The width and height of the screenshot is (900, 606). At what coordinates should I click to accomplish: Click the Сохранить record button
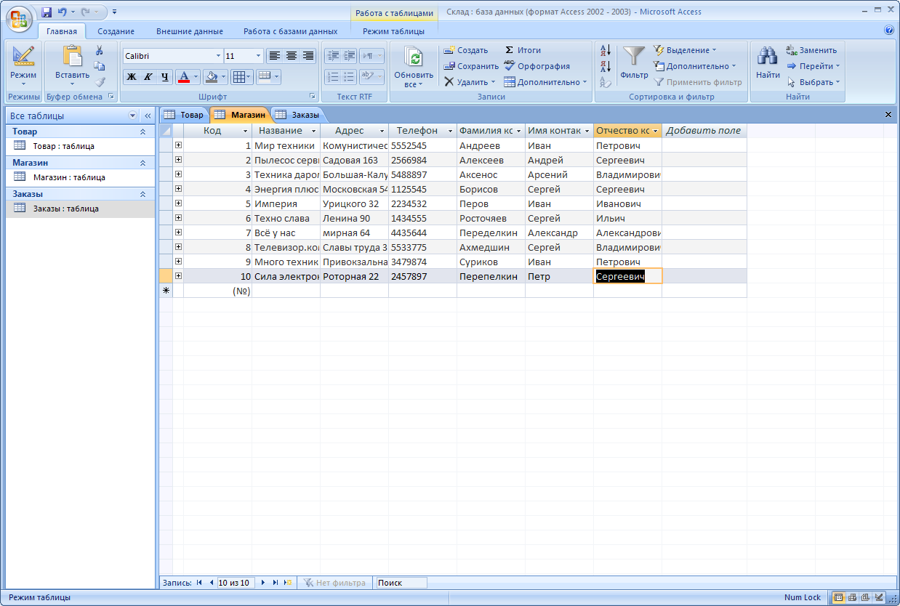(x=471, y=66)
